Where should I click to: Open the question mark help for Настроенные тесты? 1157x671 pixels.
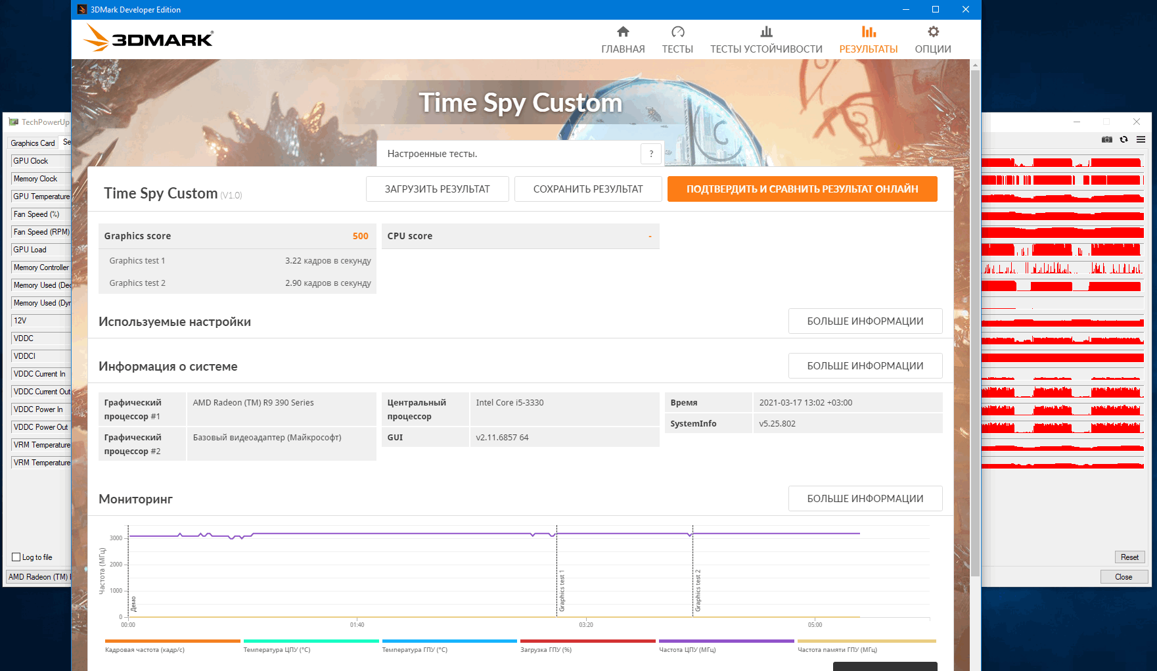[x=651, y=154]
